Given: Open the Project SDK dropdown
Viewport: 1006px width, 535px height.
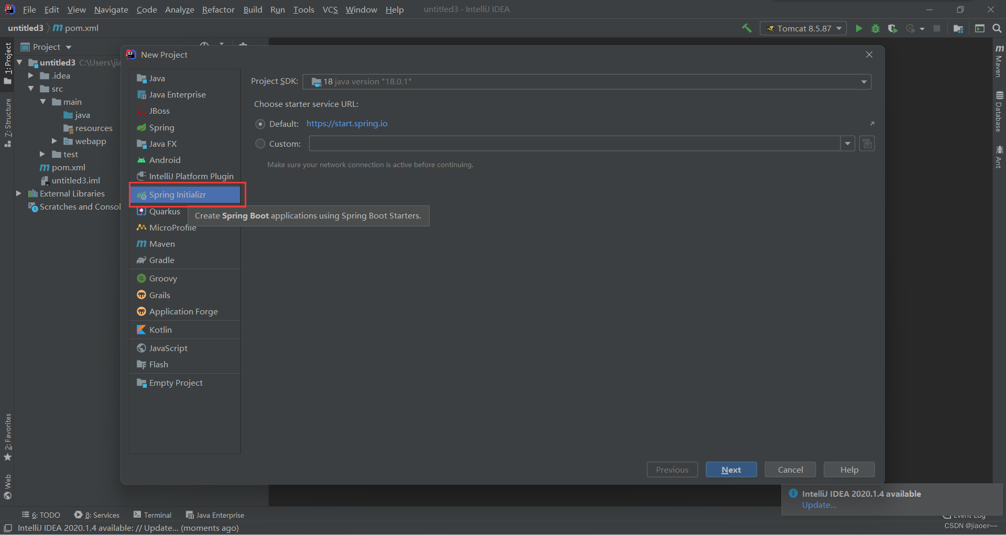Looking at the screenshot, I should coord(587,81).
